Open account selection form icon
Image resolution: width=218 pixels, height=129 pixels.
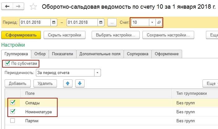159,23
